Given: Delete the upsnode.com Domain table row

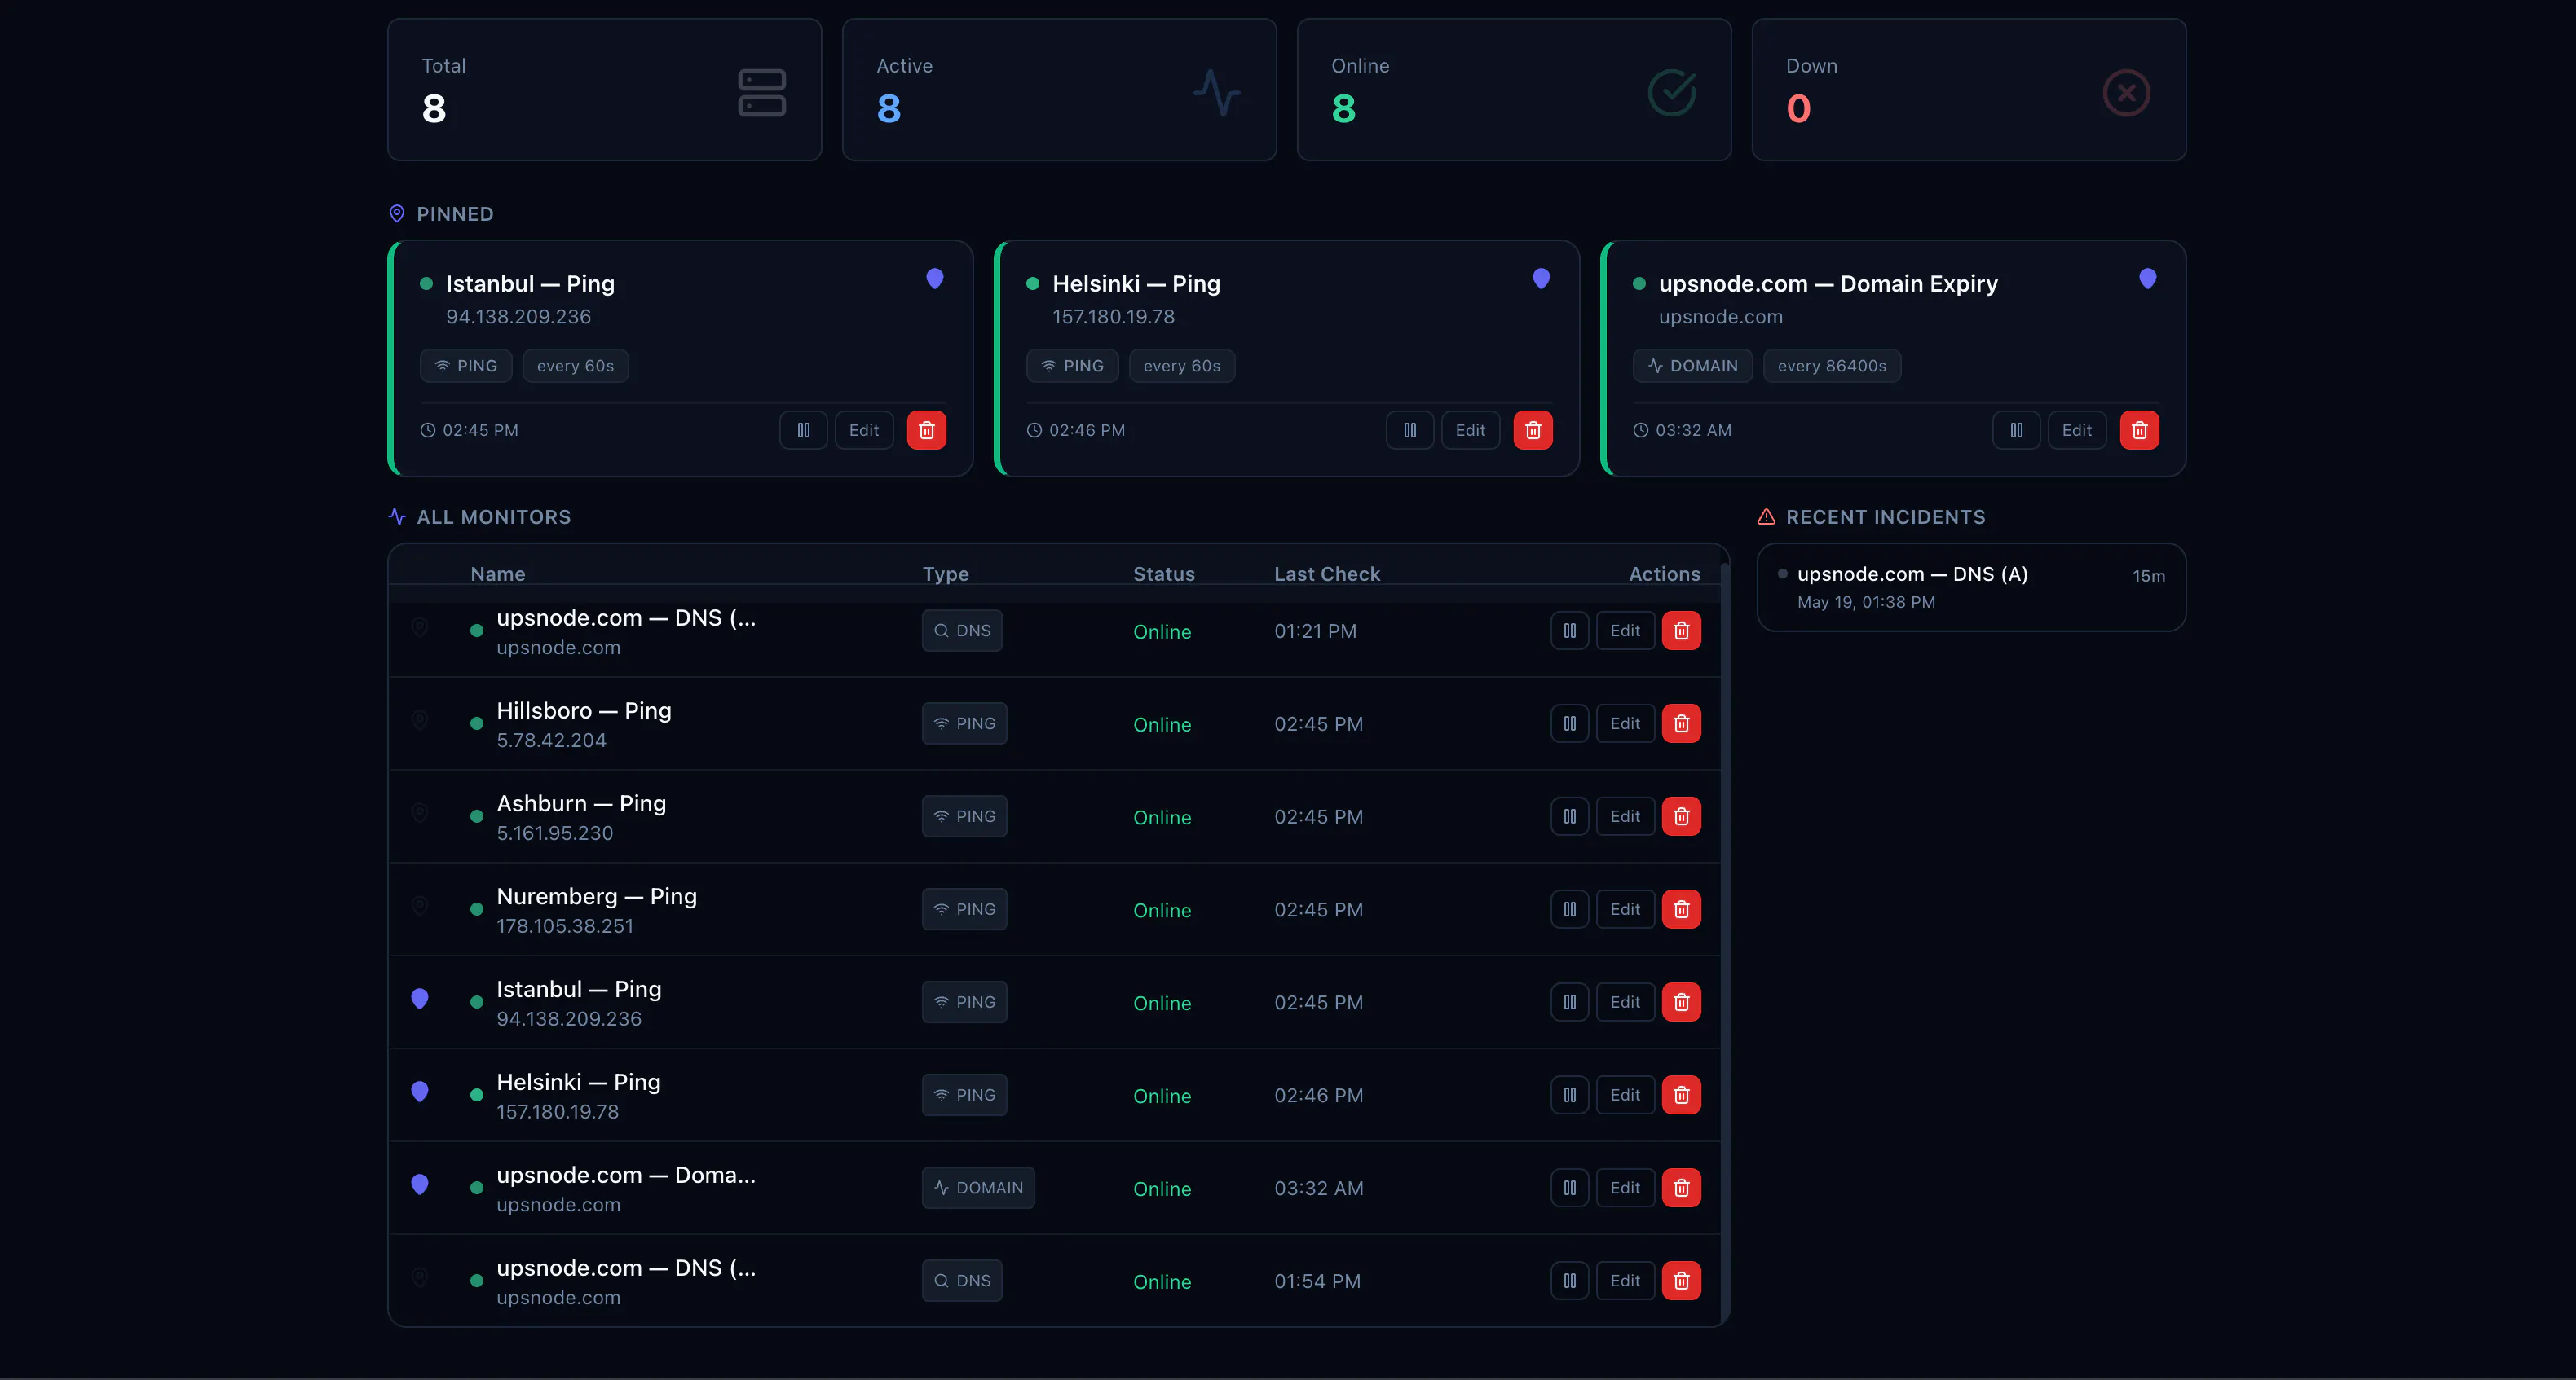Looking at the screenshot, I should (x=1681, y=1188).
